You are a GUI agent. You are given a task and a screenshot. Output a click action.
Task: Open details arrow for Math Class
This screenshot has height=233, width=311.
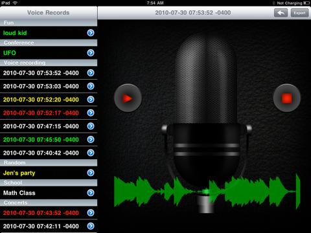91,192
